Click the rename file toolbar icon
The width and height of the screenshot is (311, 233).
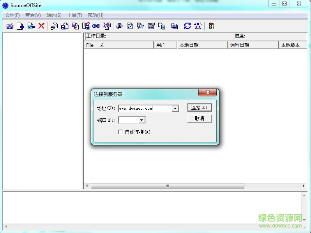point(31,26)
